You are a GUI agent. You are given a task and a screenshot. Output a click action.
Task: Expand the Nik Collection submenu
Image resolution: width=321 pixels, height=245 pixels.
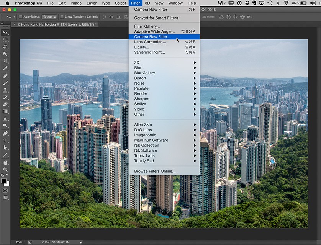(x=146, y=145)
